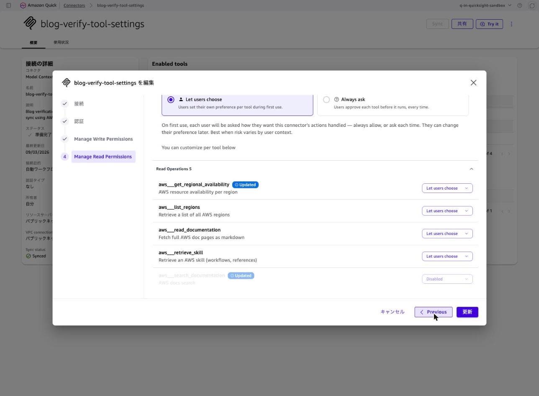Switch to the 使用状況 tab

tap(61, 42)
